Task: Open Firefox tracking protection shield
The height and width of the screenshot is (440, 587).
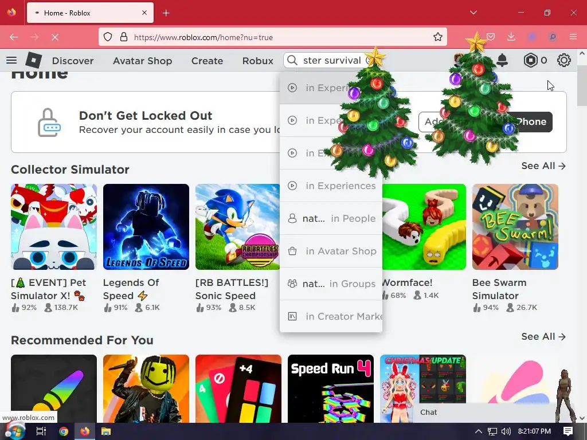Action: [108, 37]
